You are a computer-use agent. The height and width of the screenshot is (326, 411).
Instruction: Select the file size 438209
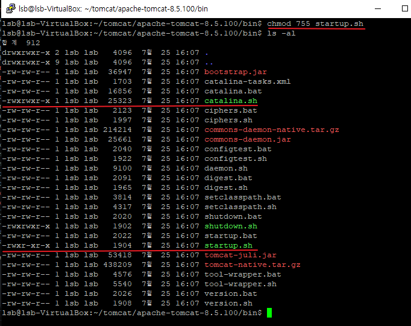(117, 265)
